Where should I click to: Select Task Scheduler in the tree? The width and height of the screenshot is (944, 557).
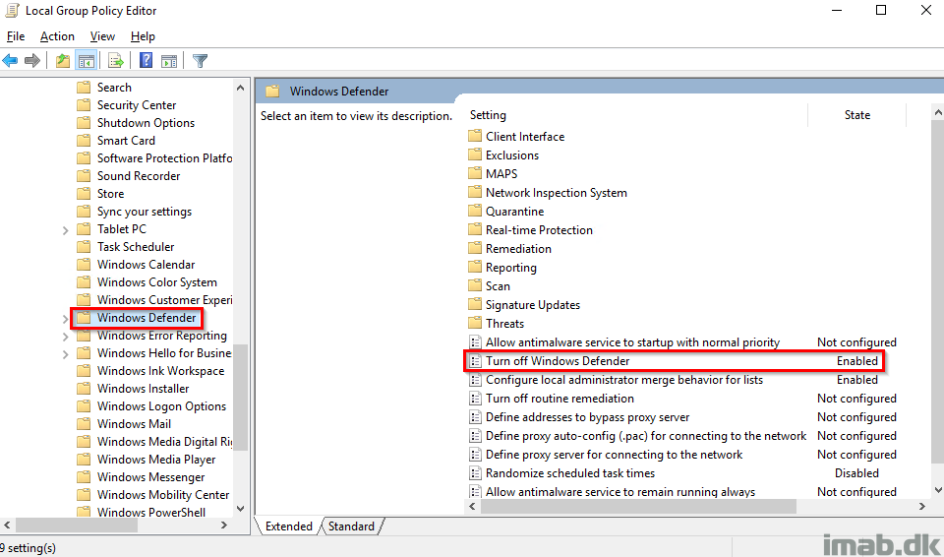[x=136, y=247]
